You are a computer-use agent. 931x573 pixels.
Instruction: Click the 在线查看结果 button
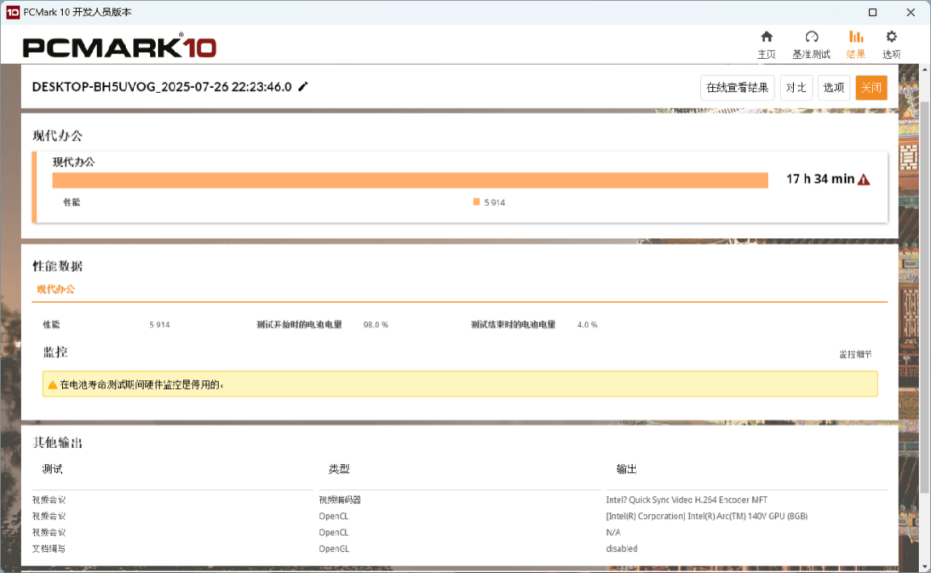[x=737, y=88]
